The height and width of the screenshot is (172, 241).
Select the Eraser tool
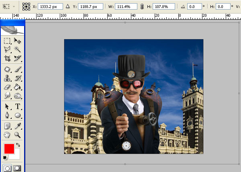pos(7,87)
